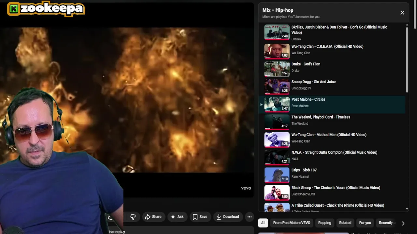Screen dimensions: 417x234
Task: Click title 'Skrillex, Justin Bieber & Don Toliver - Don't Go'
Action: (x=339, y=30)
